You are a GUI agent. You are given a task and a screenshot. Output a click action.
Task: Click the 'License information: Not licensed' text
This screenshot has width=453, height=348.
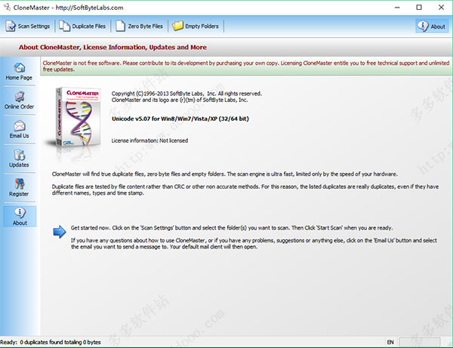[149, 140]
